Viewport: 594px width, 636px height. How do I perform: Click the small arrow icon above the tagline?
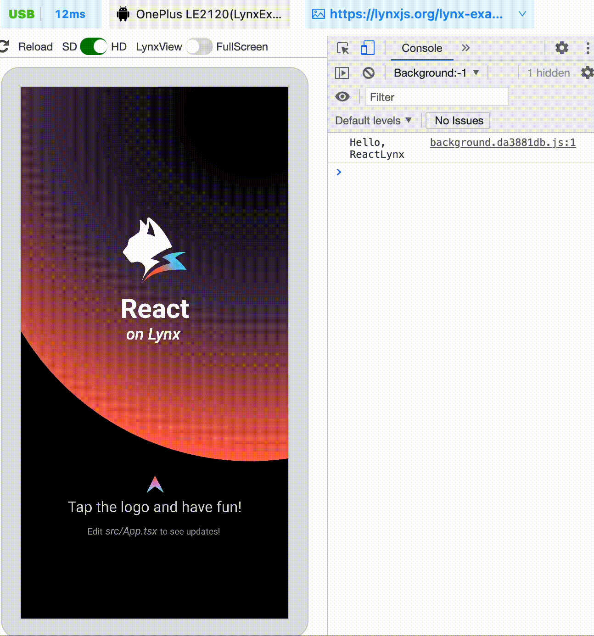tap(155, 484)
